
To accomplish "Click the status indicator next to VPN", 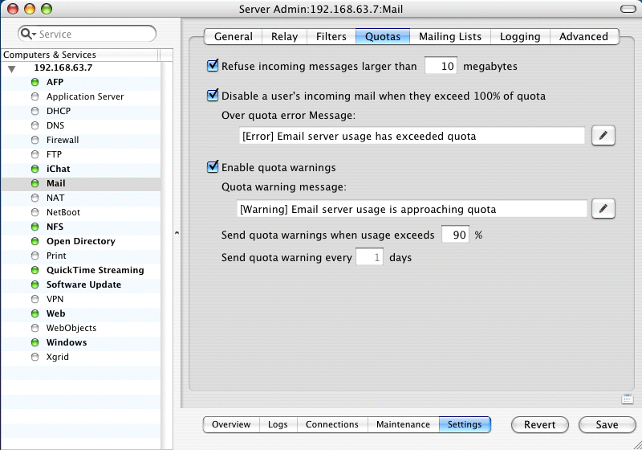I will click(35, 299).
